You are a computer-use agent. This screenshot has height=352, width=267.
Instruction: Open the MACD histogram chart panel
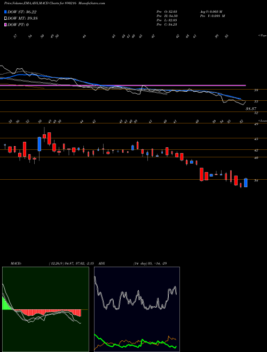[45, 309]
